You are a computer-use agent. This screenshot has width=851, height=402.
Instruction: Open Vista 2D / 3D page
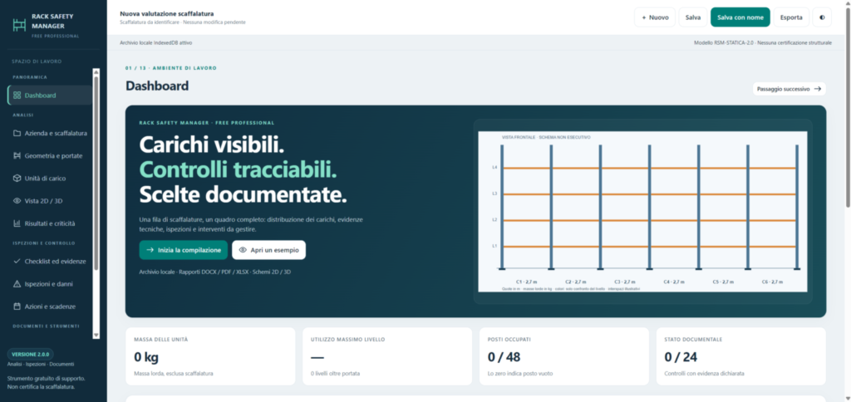[x=49, y=201]
